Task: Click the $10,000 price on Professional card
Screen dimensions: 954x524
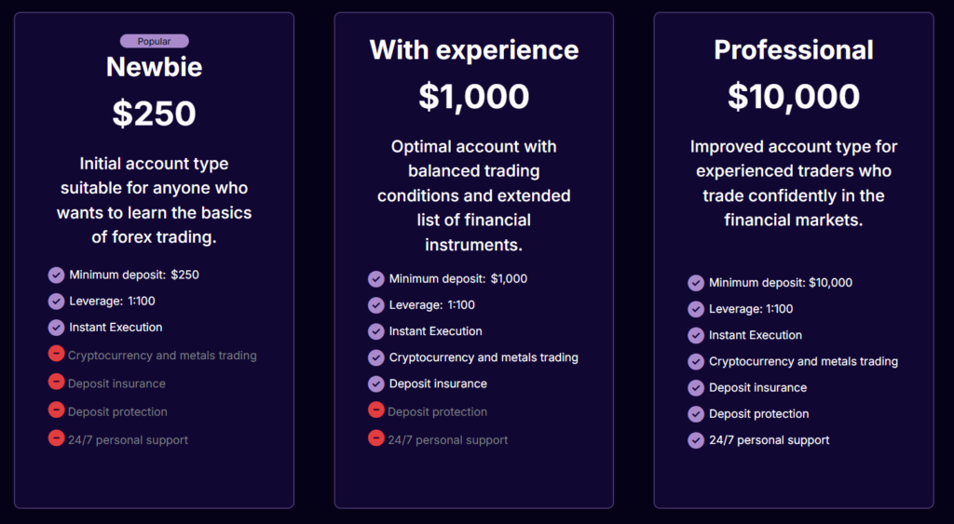Action: [794, 97]
